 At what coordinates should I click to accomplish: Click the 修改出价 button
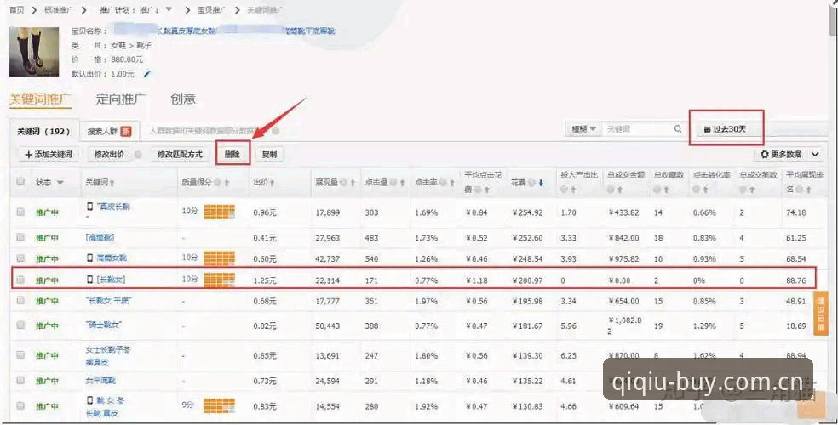110,154
